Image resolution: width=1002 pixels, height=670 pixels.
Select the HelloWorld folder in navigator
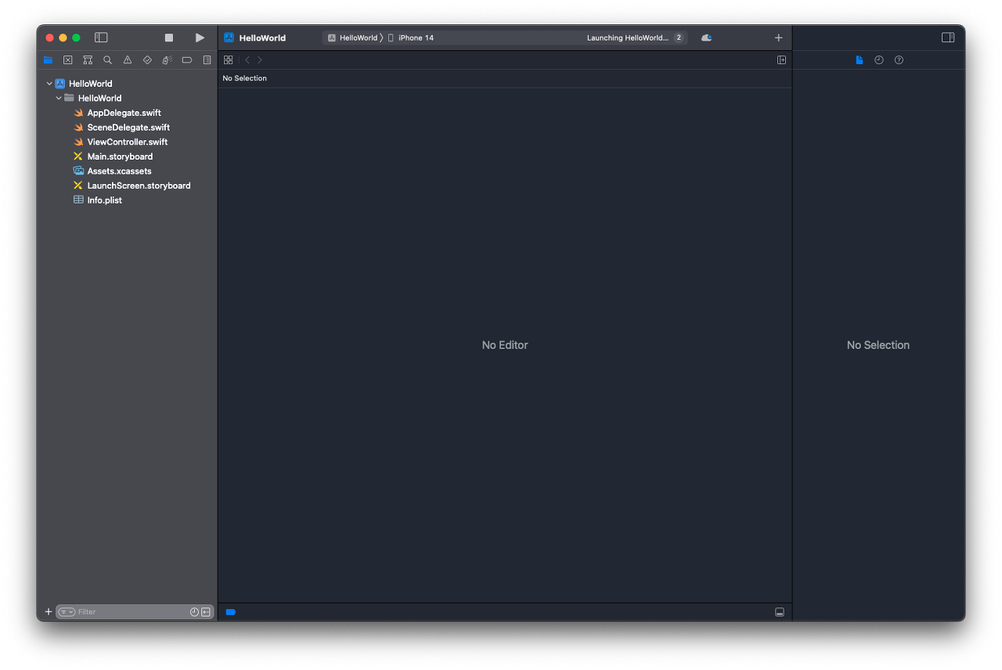[x=99, y=99]
